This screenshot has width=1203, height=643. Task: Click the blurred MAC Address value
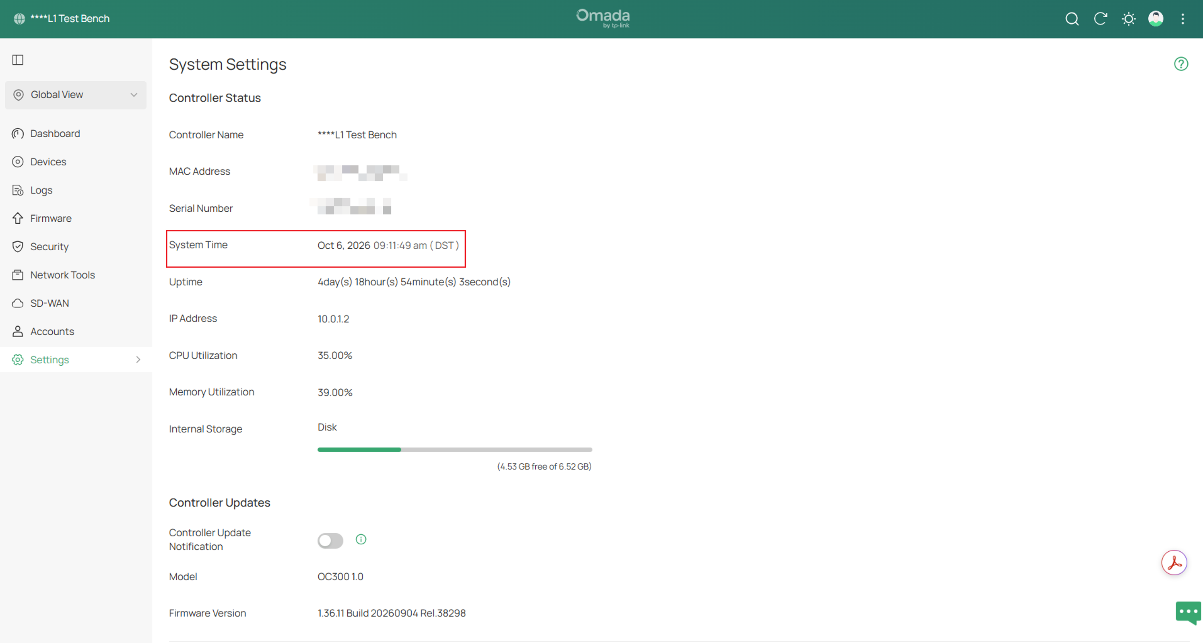(x=359, y=172)
